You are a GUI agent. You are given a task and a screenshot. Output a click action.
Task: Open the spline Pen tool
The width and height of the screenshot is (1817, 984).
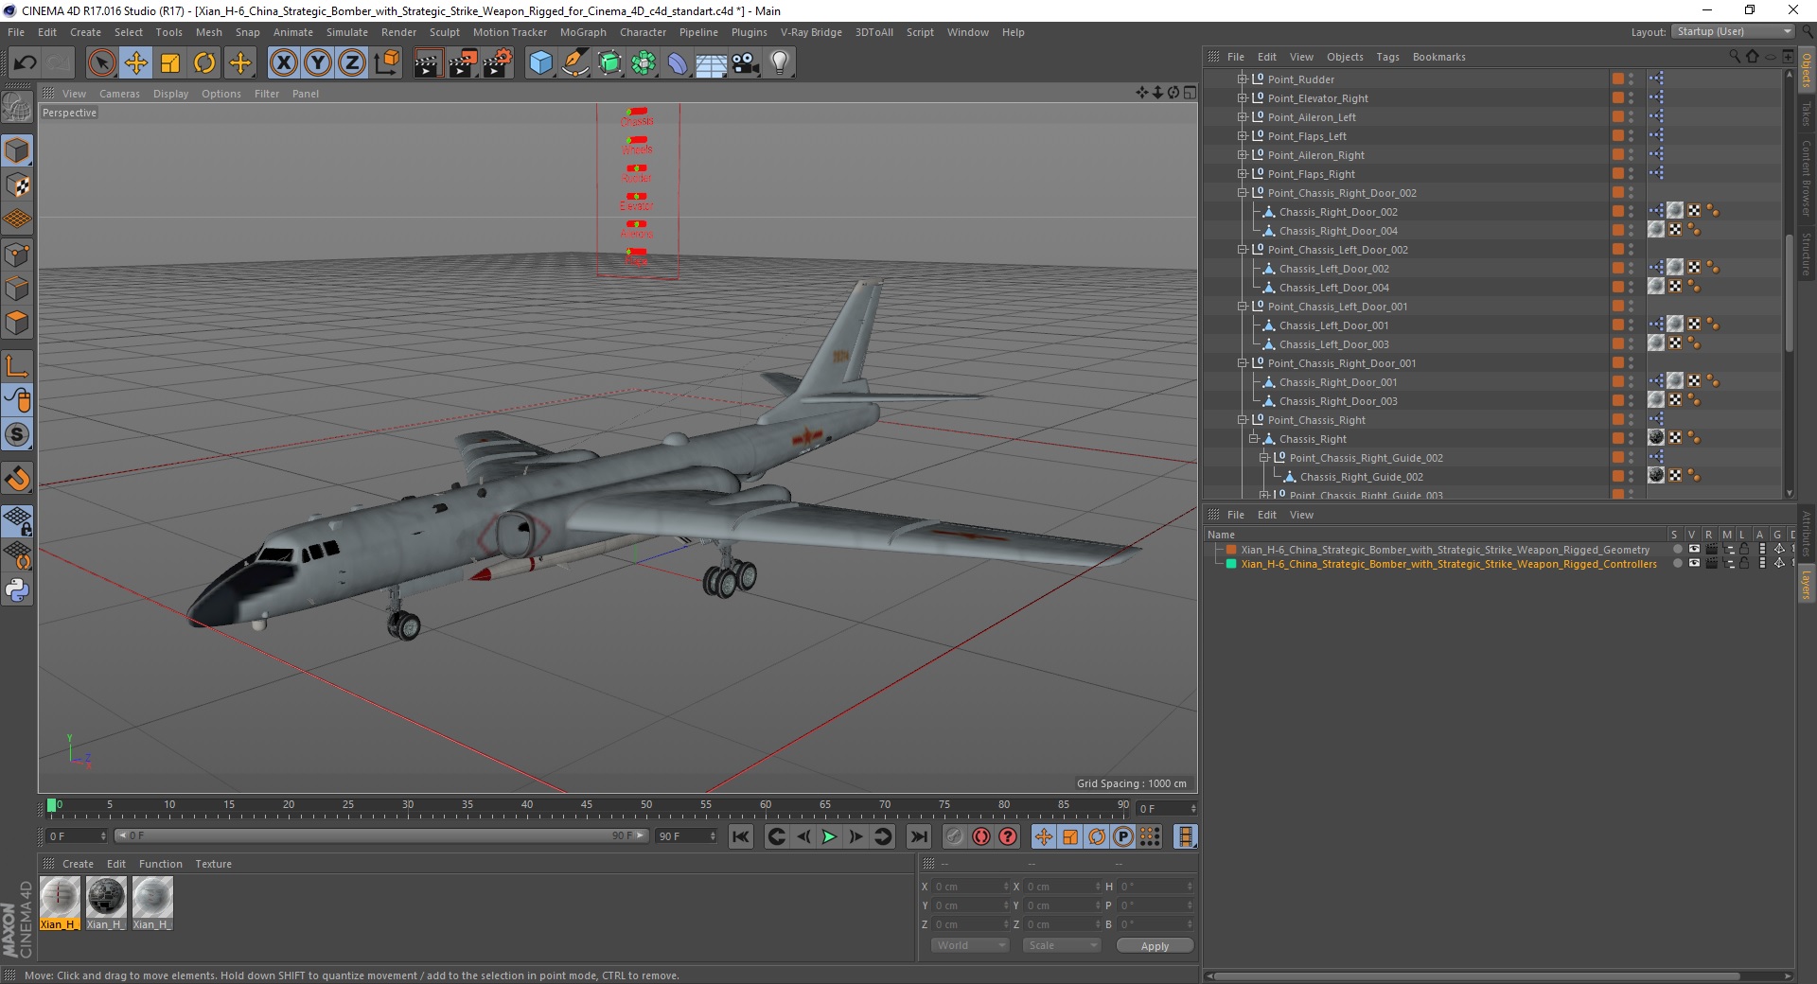(575, 63)
